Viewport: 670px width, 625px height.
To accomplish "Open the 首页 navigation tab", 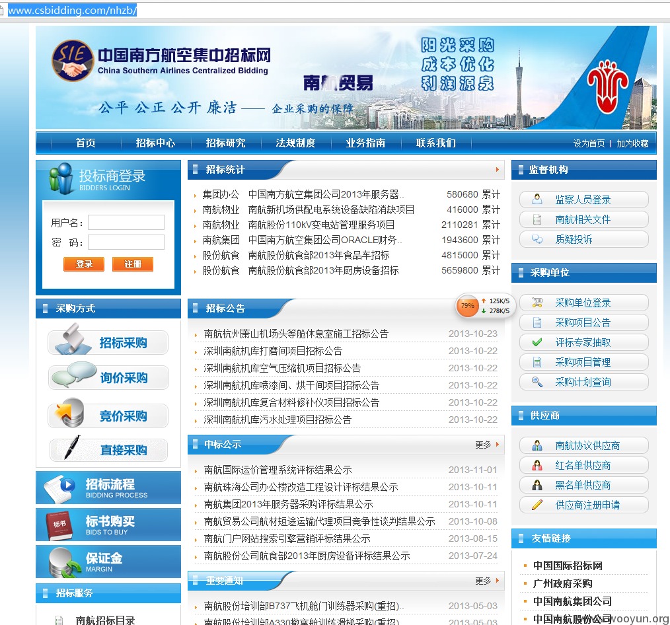I will (x=85, y=143).
